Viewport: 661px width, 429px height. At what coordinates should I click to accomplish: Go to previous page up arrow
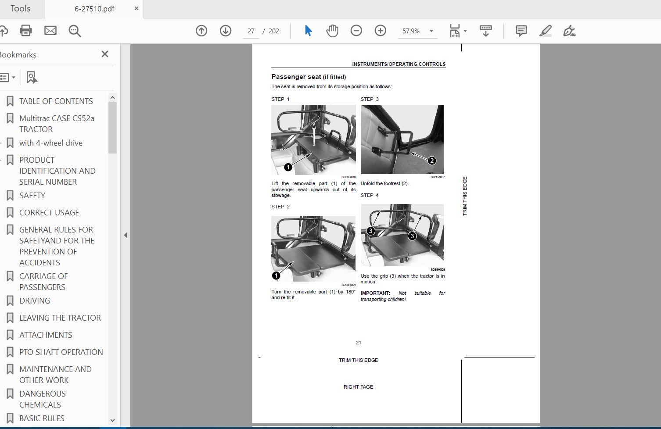[x=201, y=31]
